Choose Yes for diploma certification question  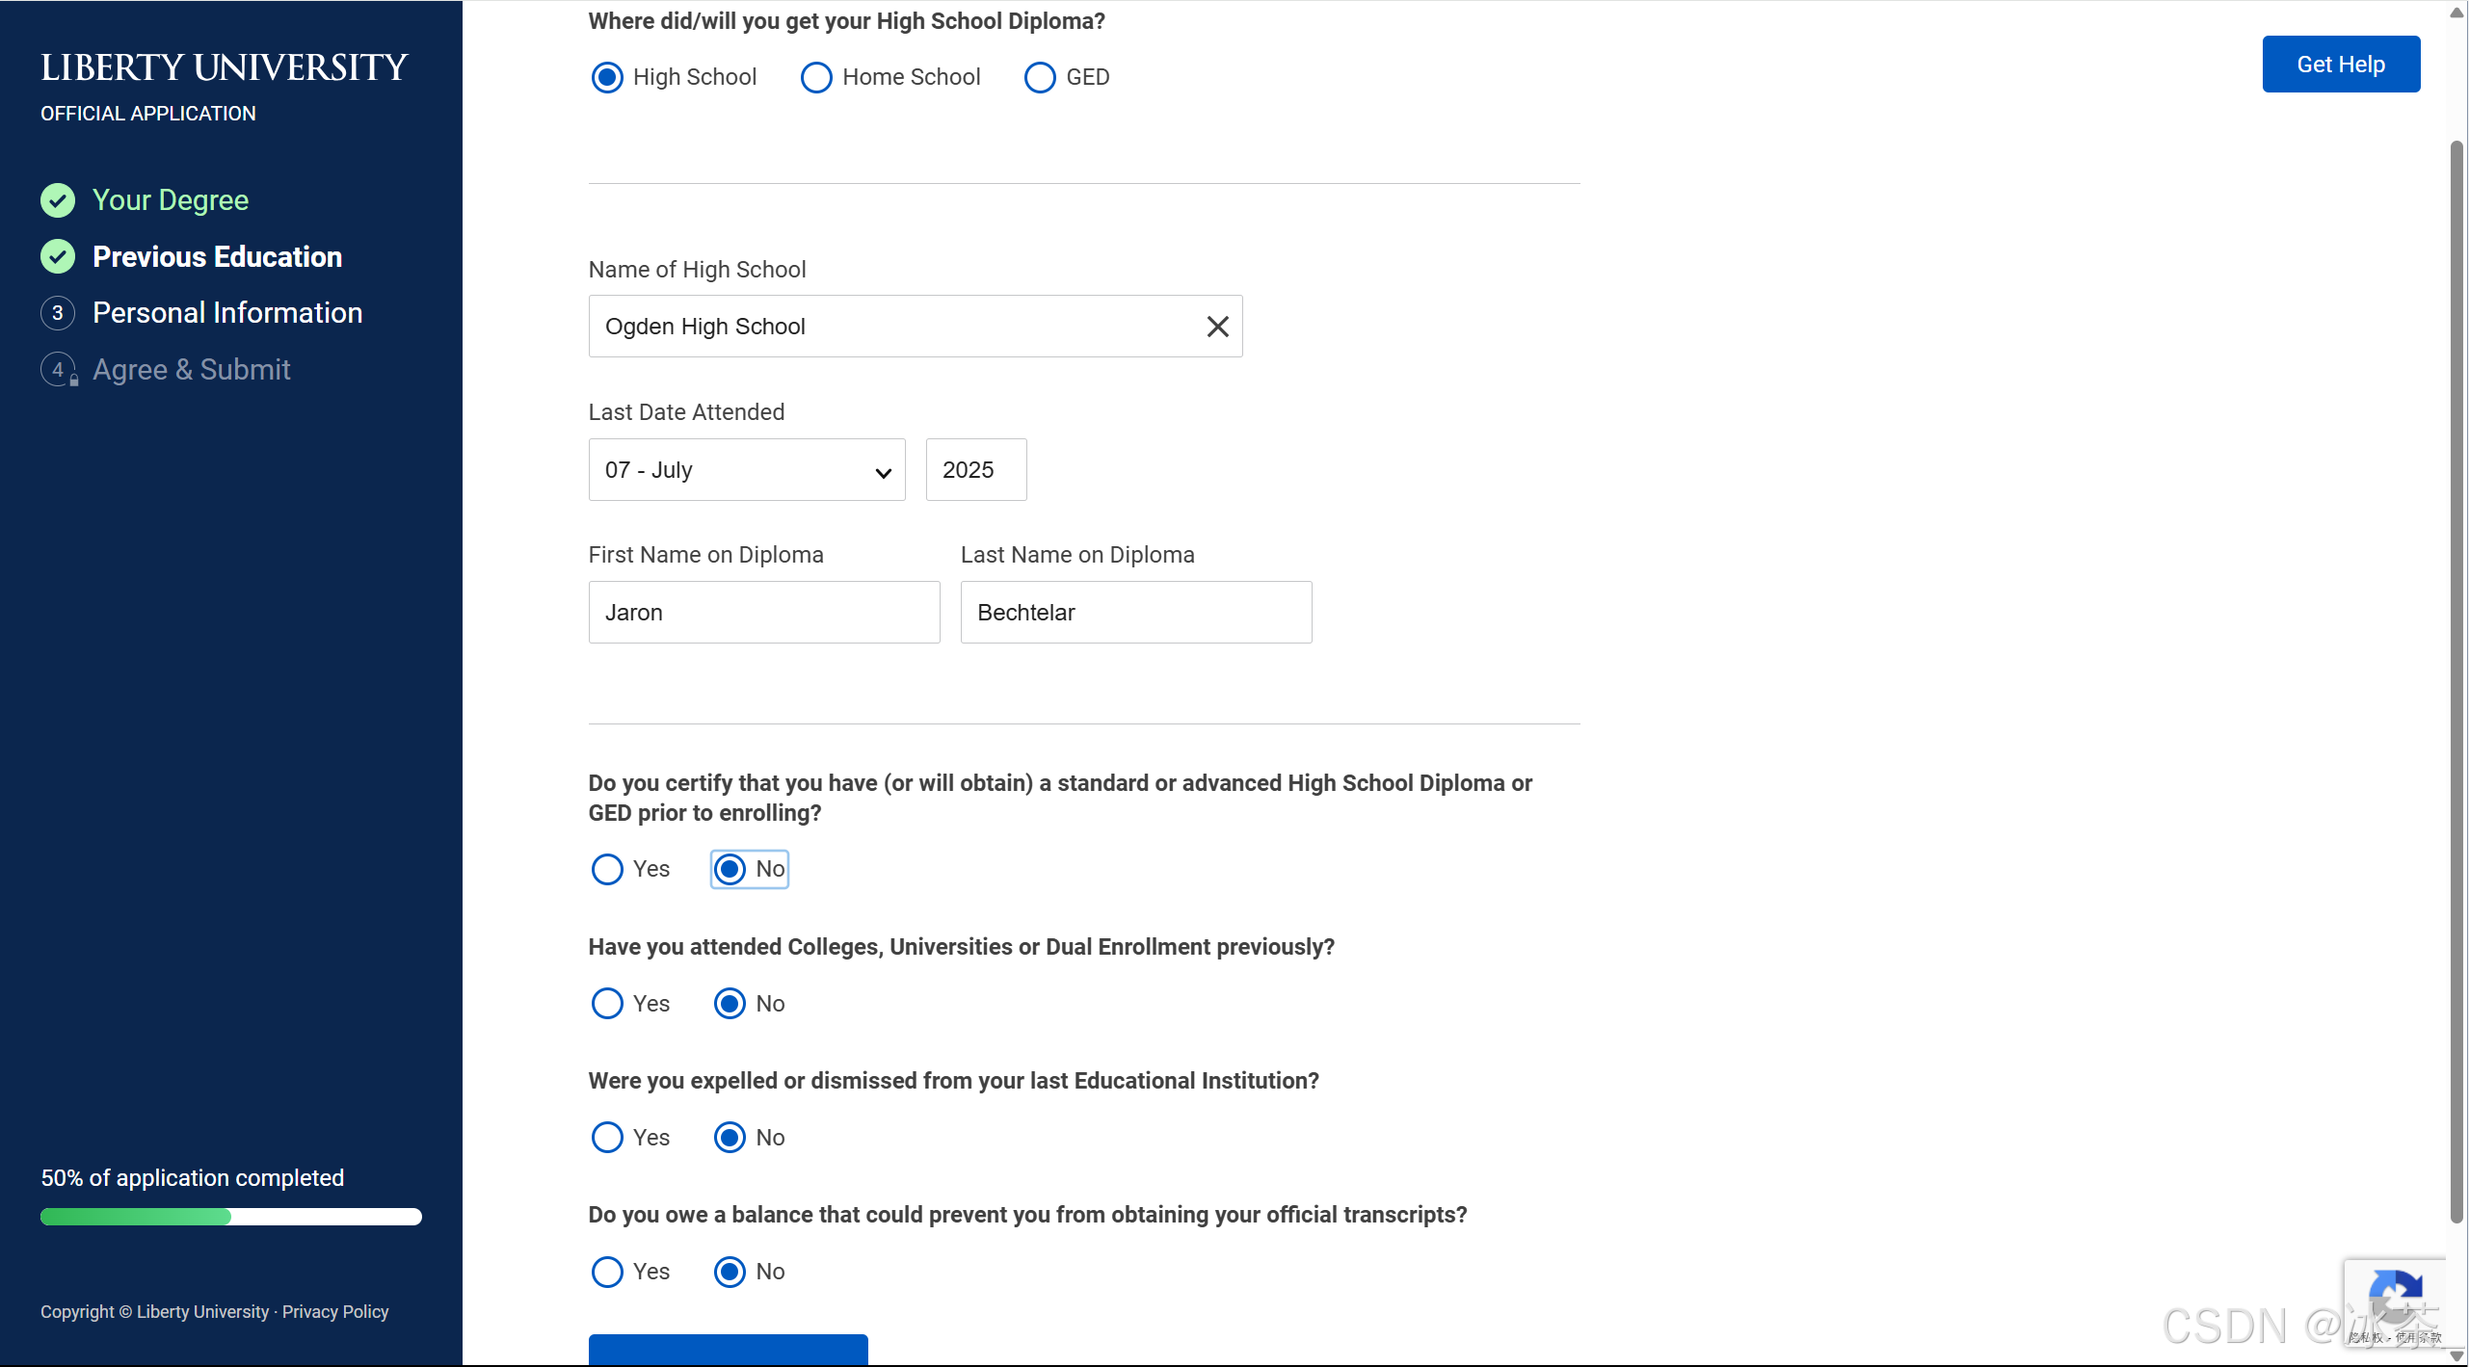pos(607,869)
